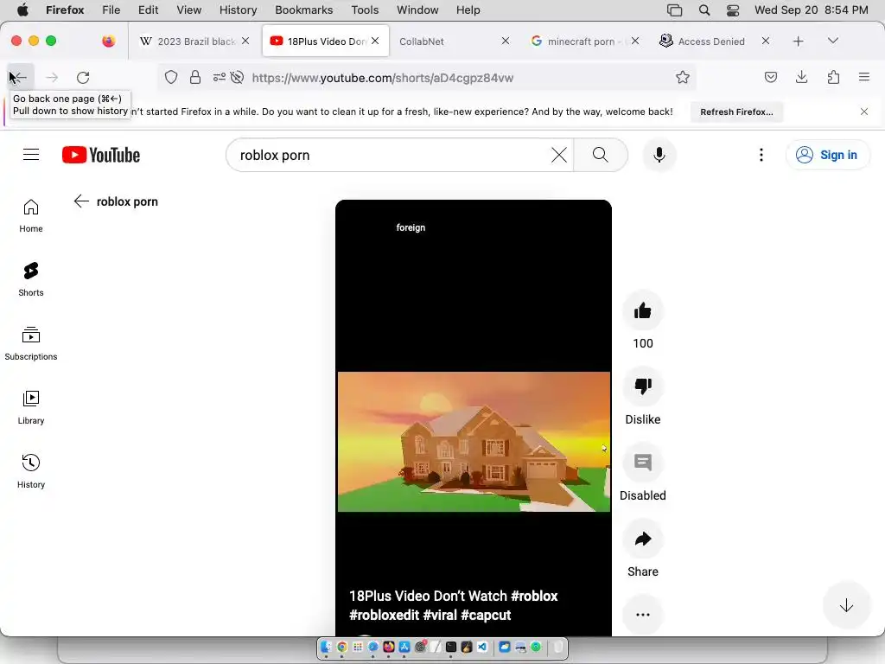Open the Tools menu

(x=365, y=10)
